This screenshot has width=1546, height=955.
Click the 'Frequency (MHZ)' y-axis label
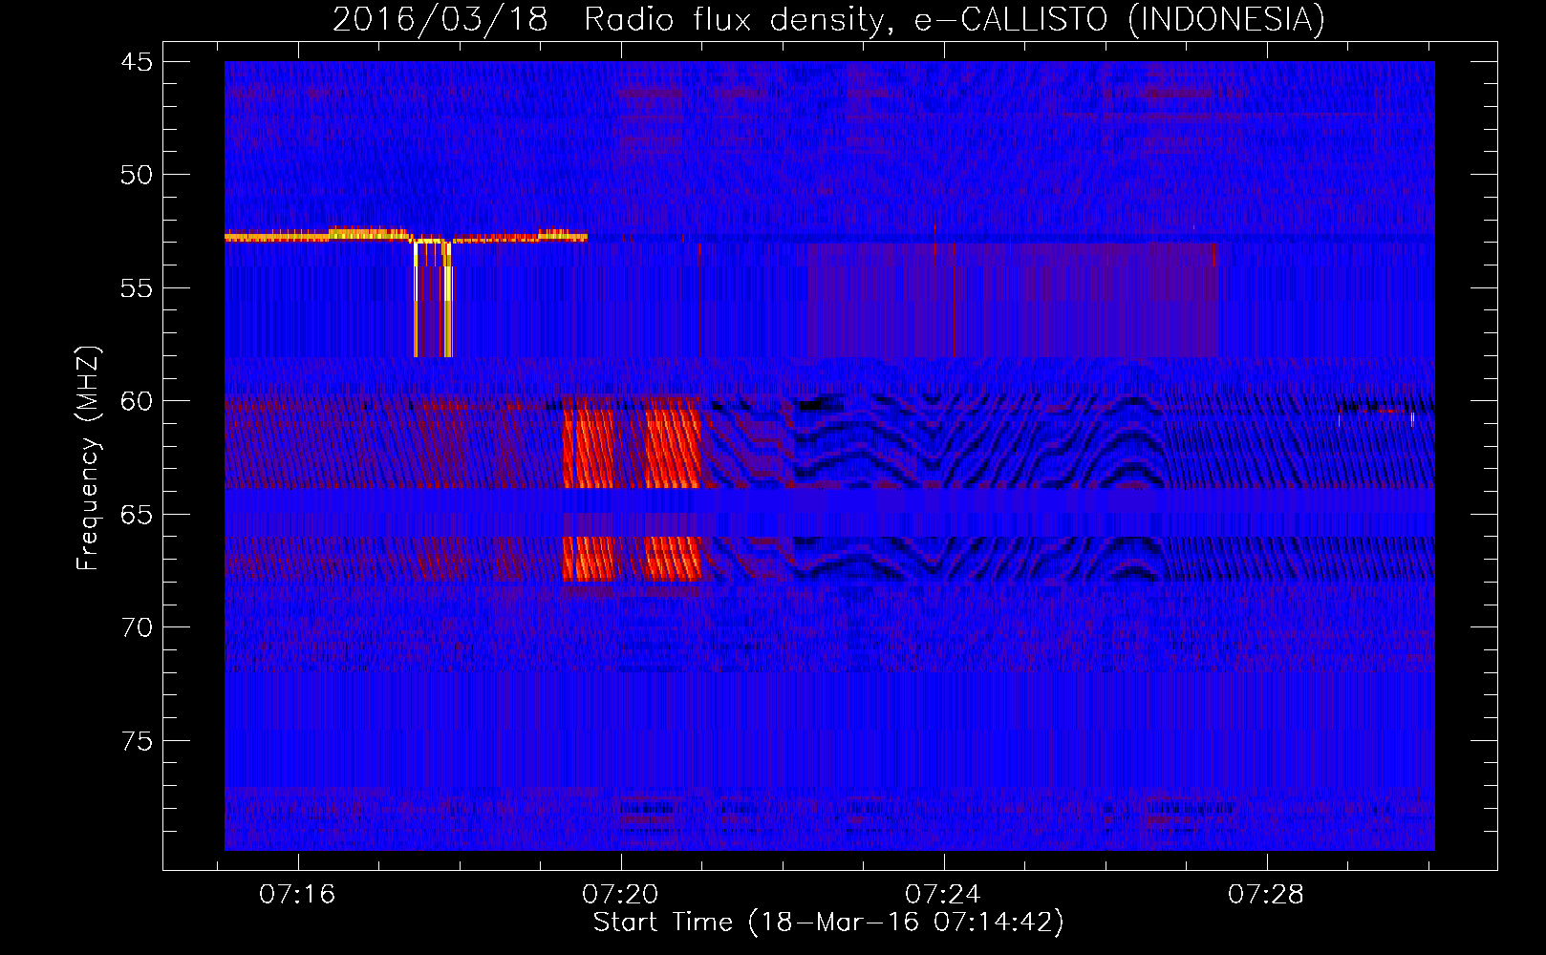pyautogui.click(x=88, y=458)
